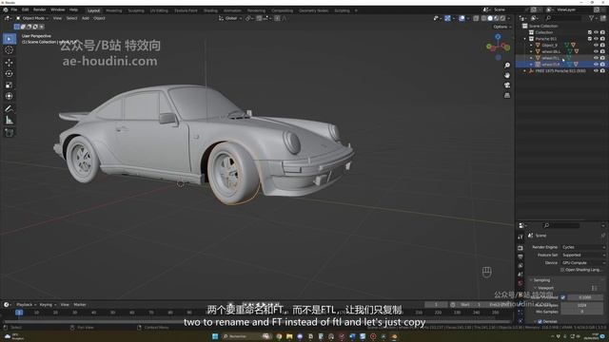This screenshot has height=342, width=609.
Task: Open timeline Marker menu
Action: (x=80, y=305)
